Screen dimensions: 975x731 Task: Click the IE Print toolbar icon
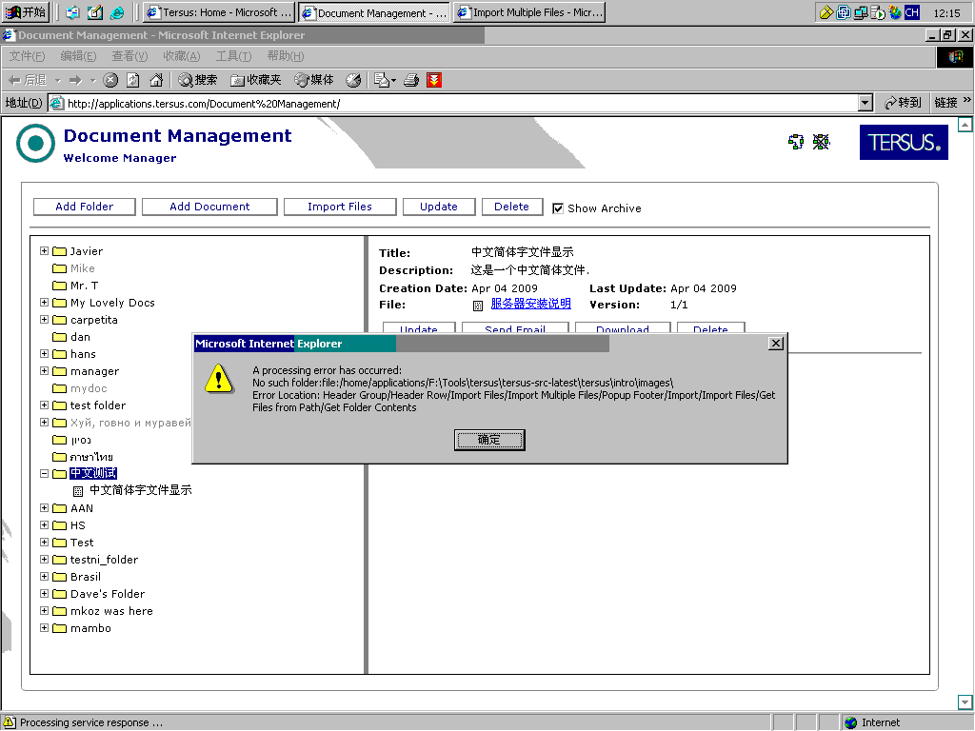click(x=411, y=80)
